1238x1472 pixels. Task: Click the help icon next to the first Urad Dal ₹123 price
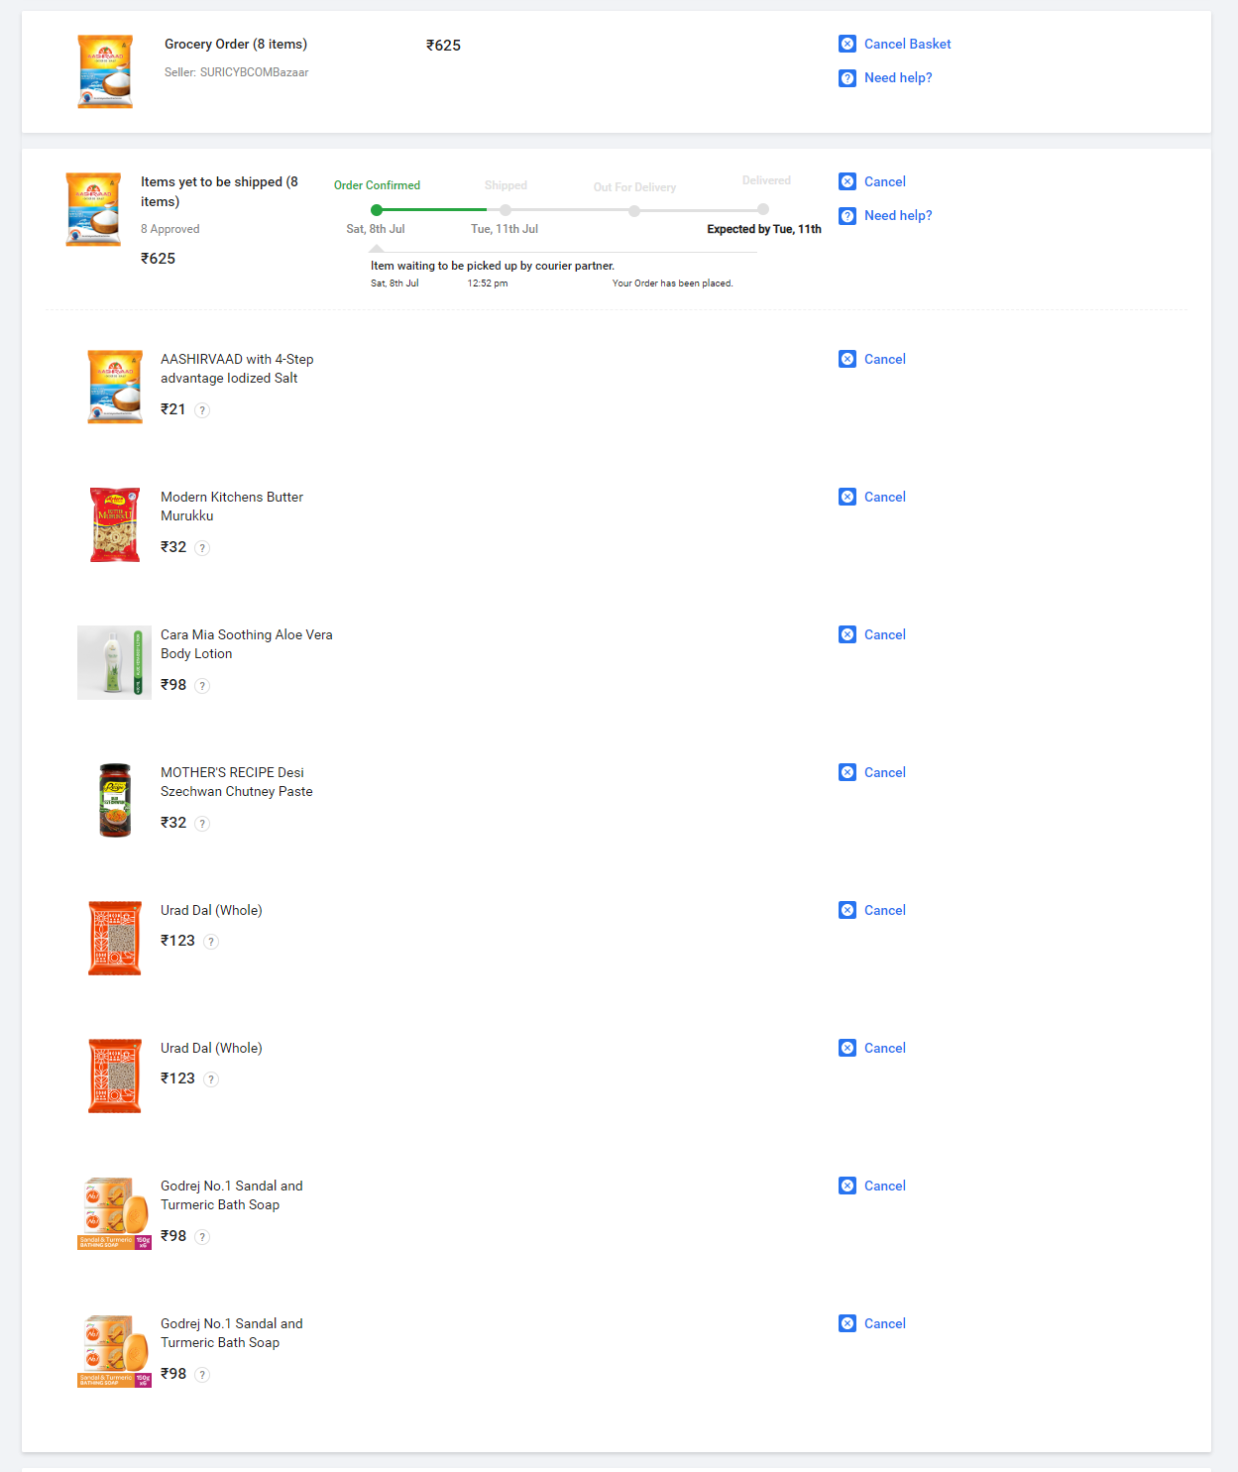coord(211,942)
